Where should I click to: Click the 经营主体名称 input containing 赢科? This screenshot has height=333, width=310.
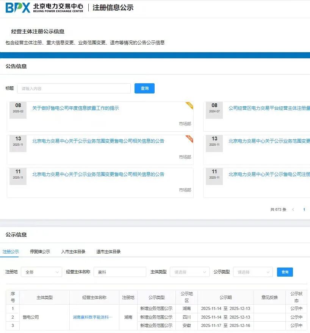[x=120, y=272]
